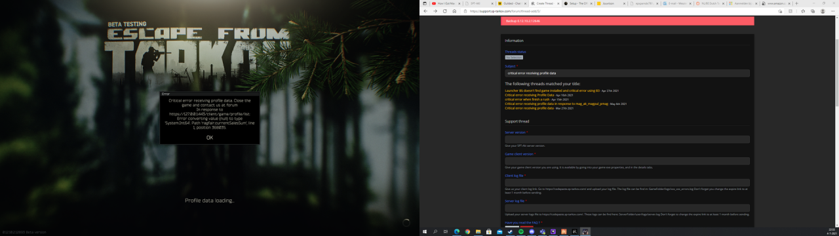The width and height of the screenshot is (839, 236).
Task: Click the Server version input field
Action: pyautogui.click(x=627, y=139)
